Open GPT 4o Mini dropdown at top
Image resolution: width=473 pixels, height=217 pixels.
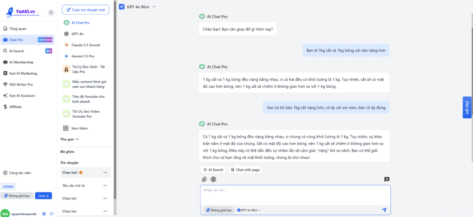click(x=138, y=7)
